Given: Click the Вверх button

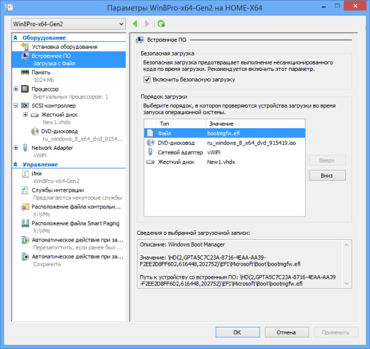Looking at the screenshot, I should pos(327,160).
